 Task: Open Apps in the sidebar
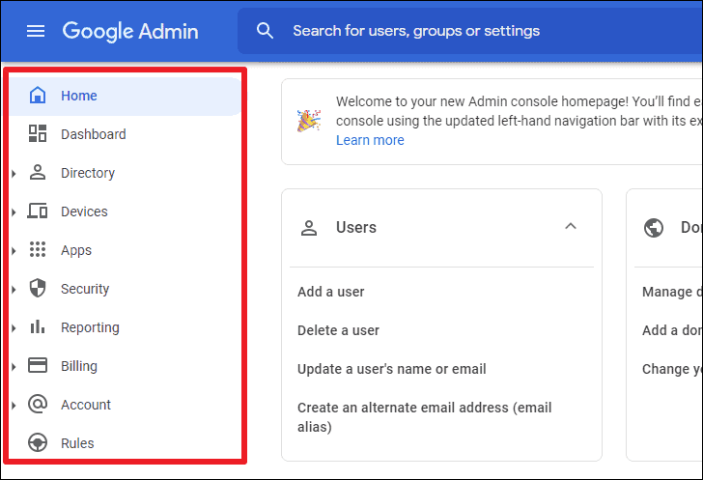(x=125, y=250)
